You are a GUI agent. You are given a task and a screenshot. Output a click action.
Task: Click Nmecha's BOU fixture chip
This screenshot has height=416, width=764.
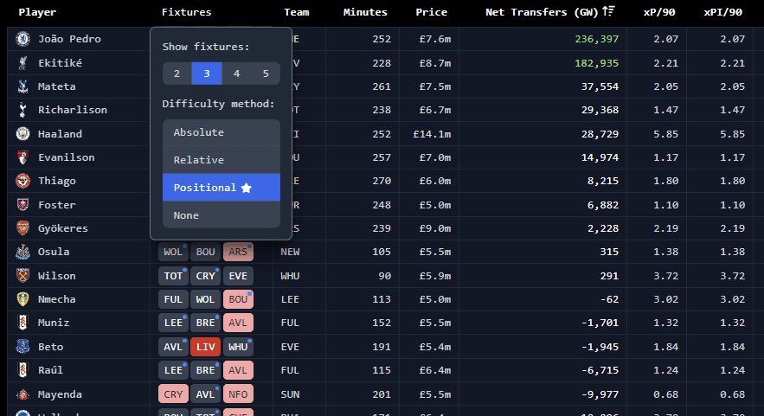(238, 299)
